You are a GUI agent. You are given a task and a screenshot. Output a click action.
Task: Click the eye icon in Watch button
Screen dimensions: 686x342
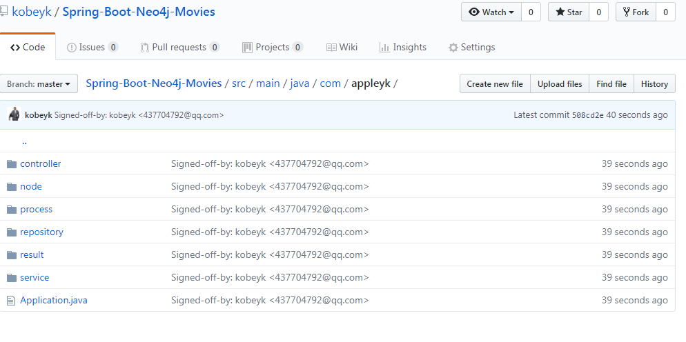(474, 12)
